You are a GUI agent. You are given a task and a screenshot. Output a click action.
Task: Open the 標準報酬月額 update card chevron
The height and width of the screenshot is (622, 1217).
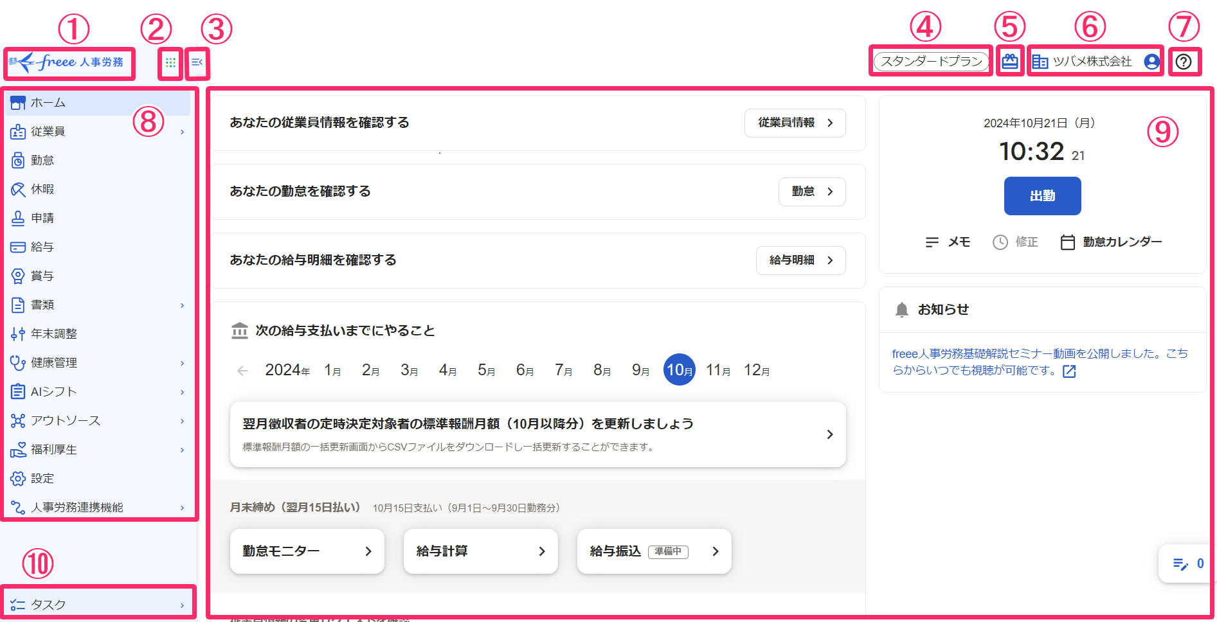pyautogui.click(x=830, y=434)
